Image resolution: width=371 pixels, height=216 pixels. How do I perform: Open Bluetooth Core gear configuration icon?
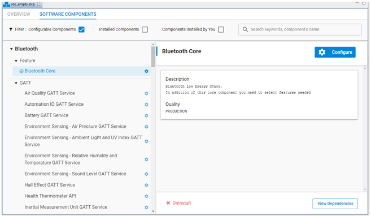[146, 71]
